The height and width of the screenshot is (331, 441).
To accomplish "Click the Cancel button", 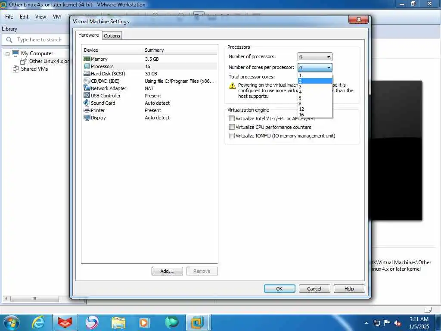I will (314, 288).
